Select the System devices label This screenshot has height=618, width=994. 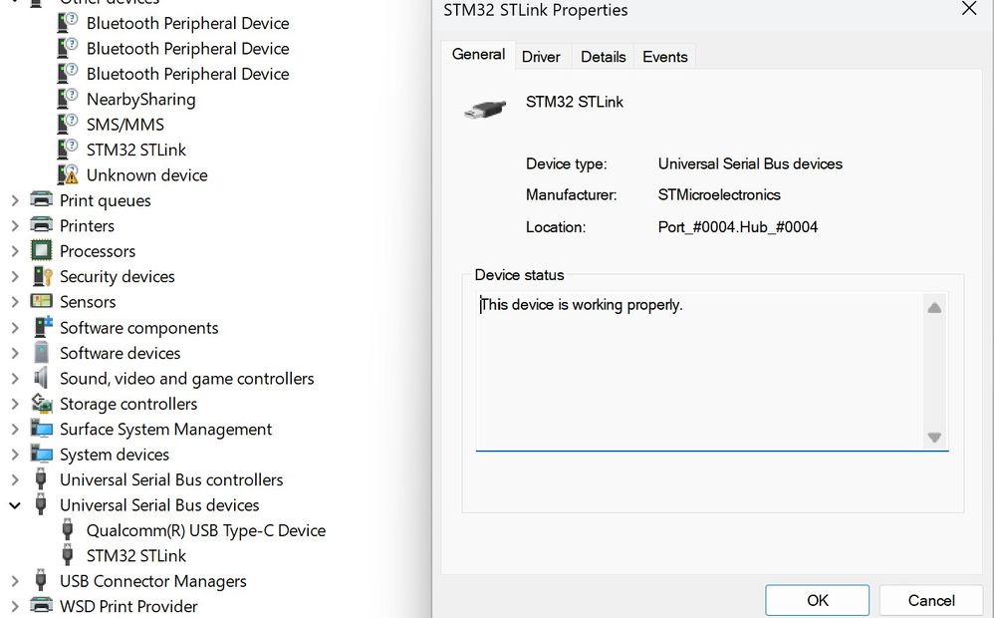(115, 455)
